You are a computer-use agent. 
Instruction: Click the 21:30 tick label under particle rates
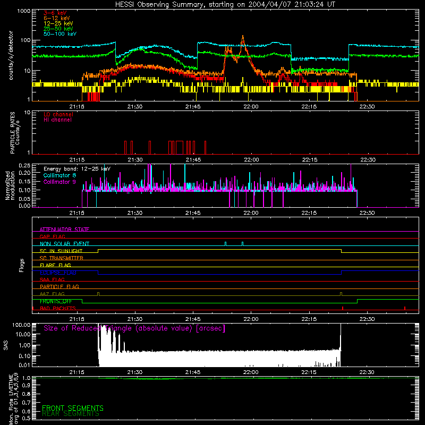pyautogui.click(x=135, y=160)
